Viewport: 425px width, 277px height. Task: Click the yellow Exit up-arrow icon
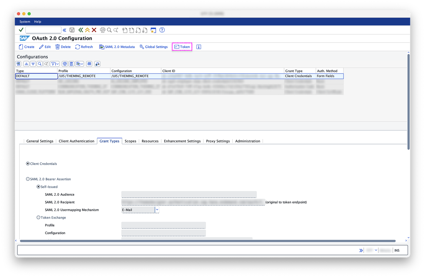(87, 30)
